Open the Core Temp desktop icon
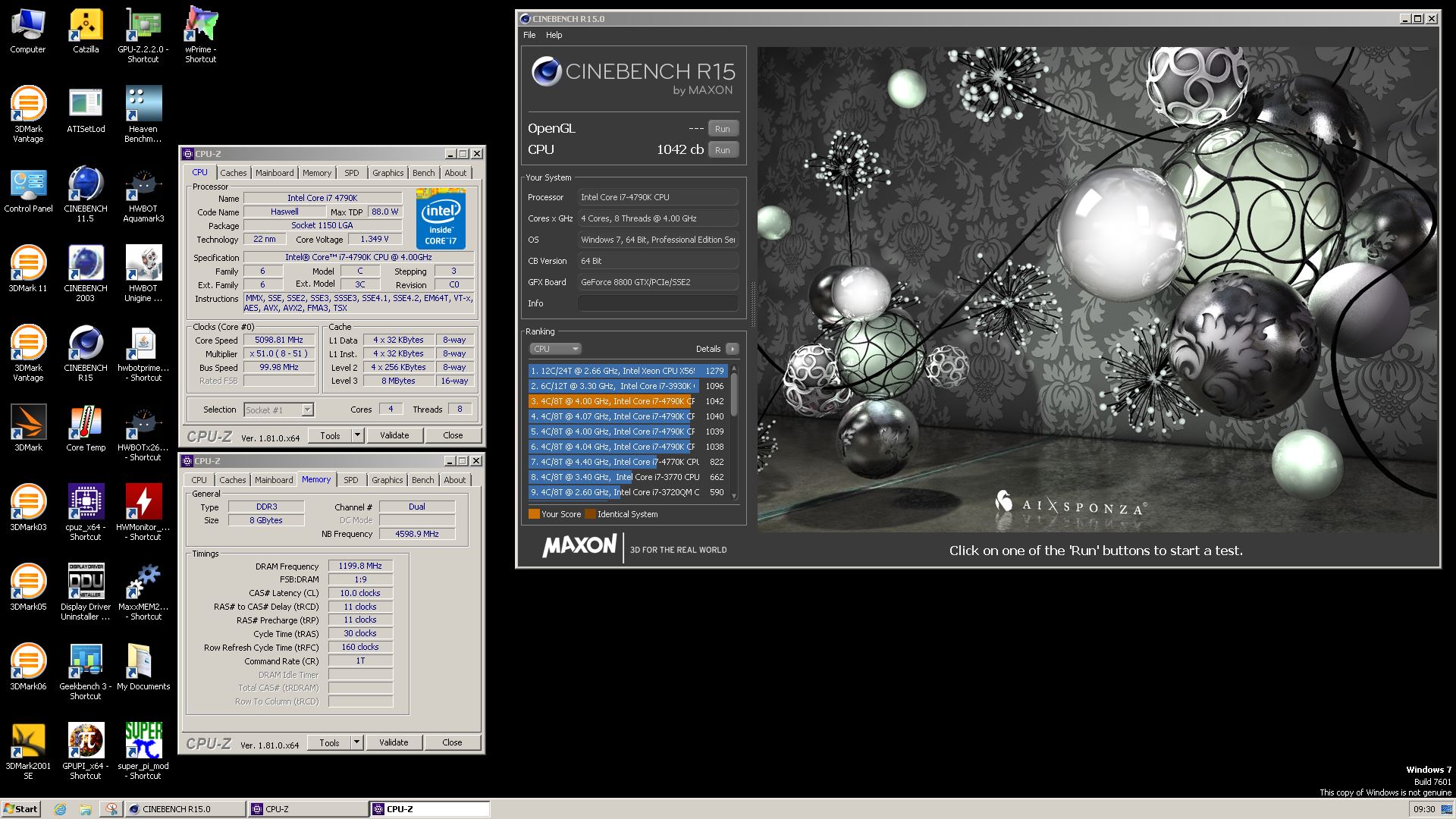1456x819 pixels. tap(86, 428)
